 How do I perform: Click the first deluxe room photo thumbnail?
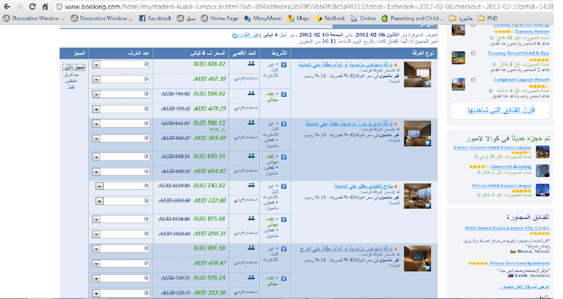(417, 75)
